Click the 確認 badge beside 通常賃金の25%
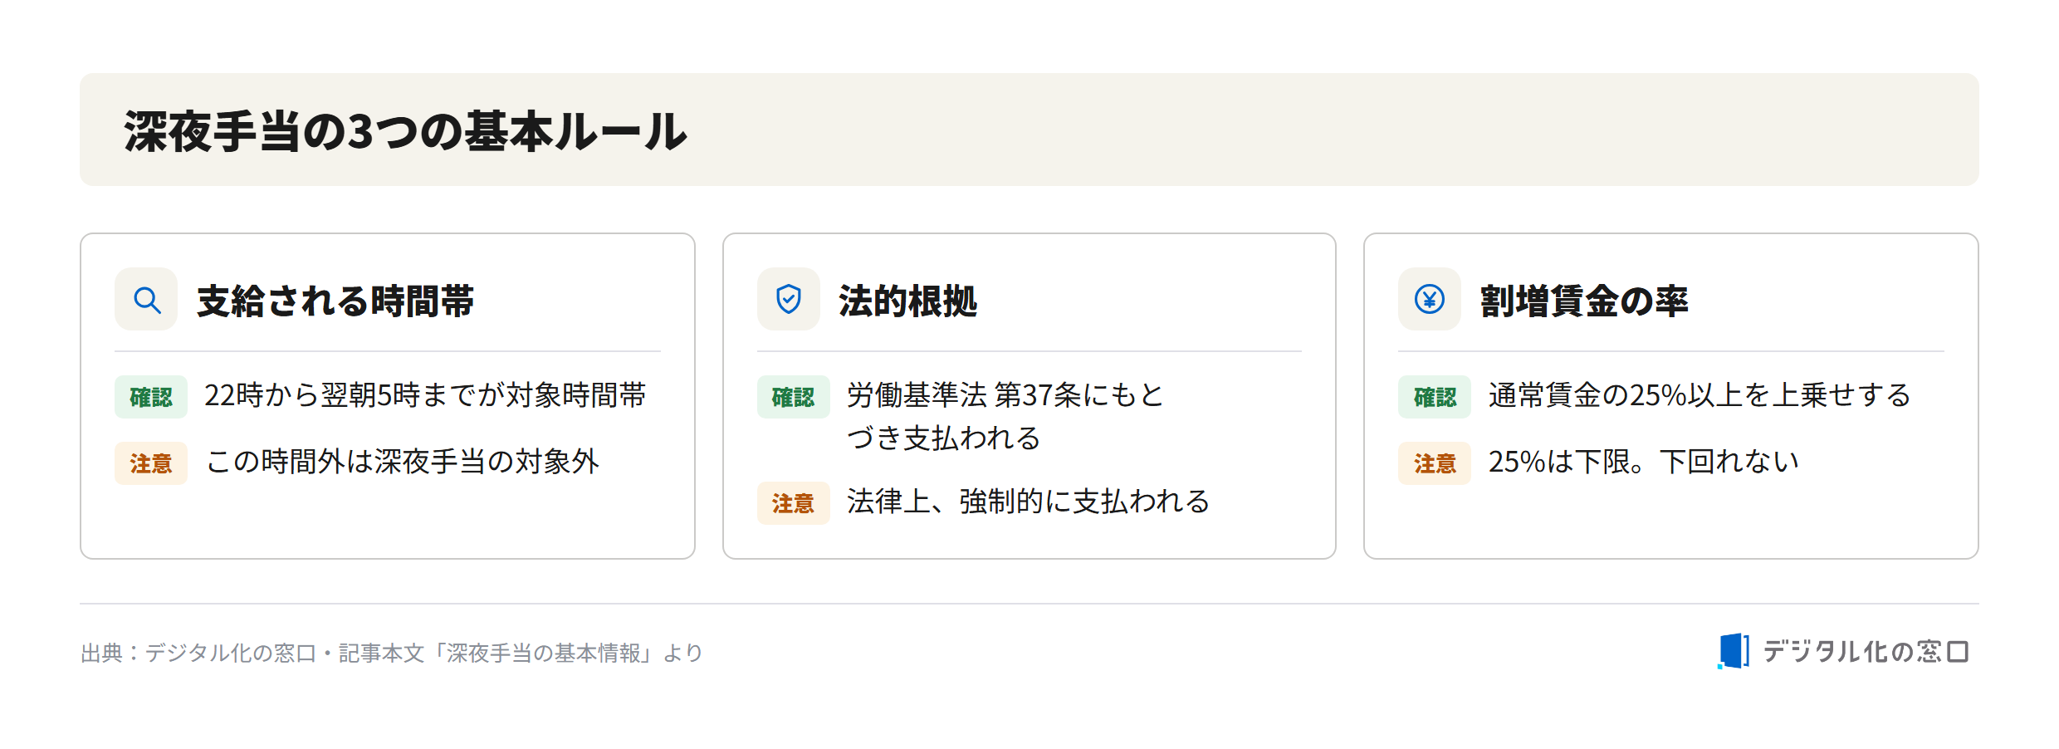The height and width of the screenshot is (749, 2059). pyautogui.click(x=1435, y=397)
